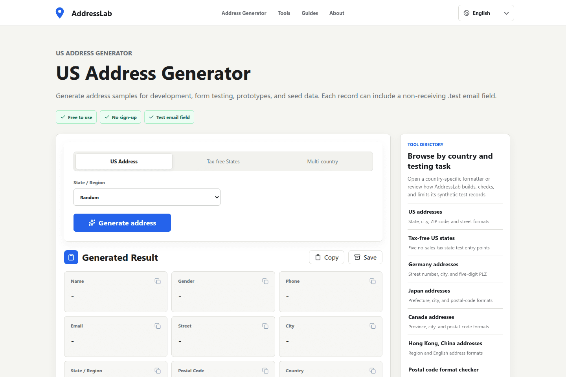Copy the Phone field value
The width and height of the screenshot is (566, 377).
click(373, 281)
